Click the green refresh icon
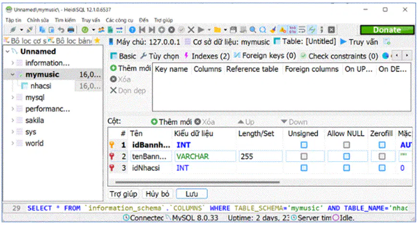 (85, 30)
